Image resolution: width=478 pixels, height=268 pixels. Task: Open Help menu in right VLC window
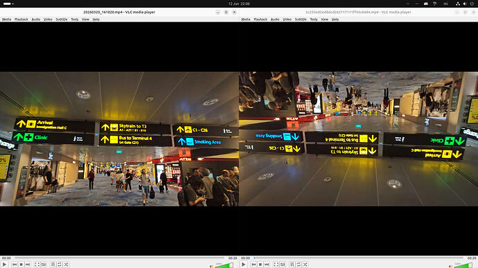click(335, 19)
